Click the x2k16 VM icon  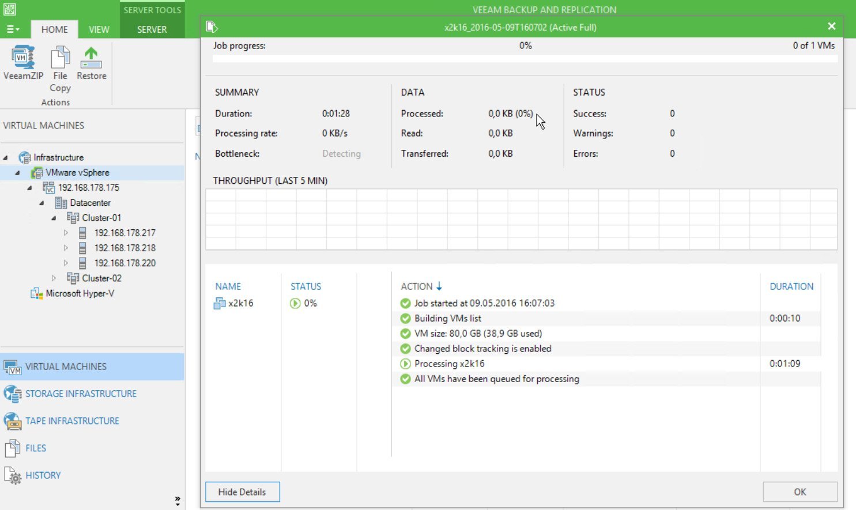(x=220, y=303)
